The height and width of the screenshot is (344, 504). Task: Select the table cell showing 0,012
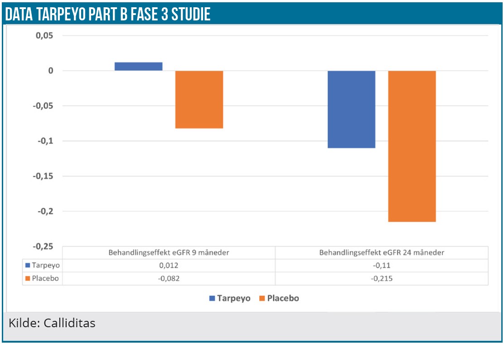[x=168, y=265]
